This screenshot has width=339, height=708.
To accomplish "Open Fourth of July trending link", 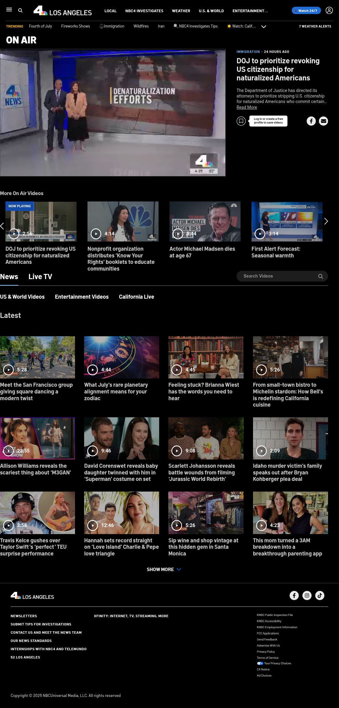I will pyautogui.click(x=40, y=26).
